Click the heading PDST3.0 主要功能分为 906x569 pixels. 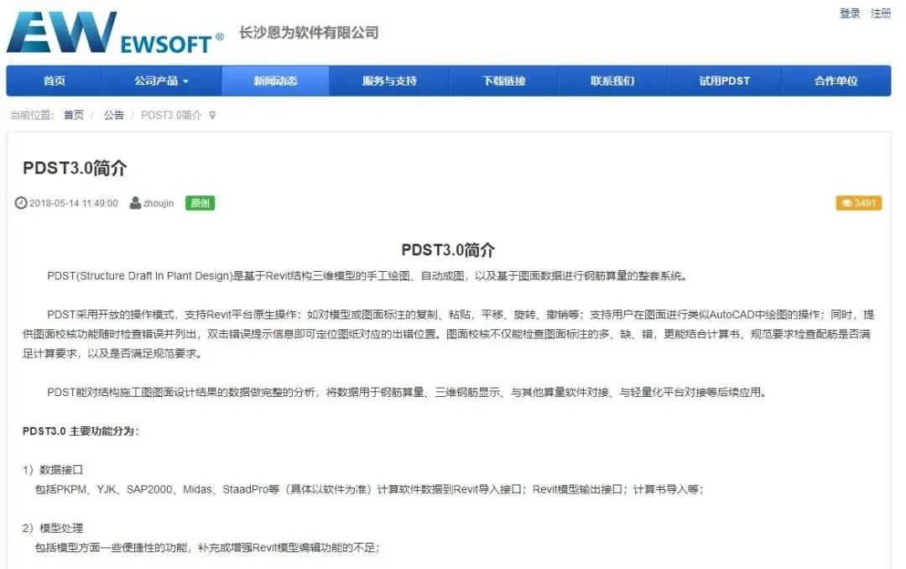pos(81,431)
